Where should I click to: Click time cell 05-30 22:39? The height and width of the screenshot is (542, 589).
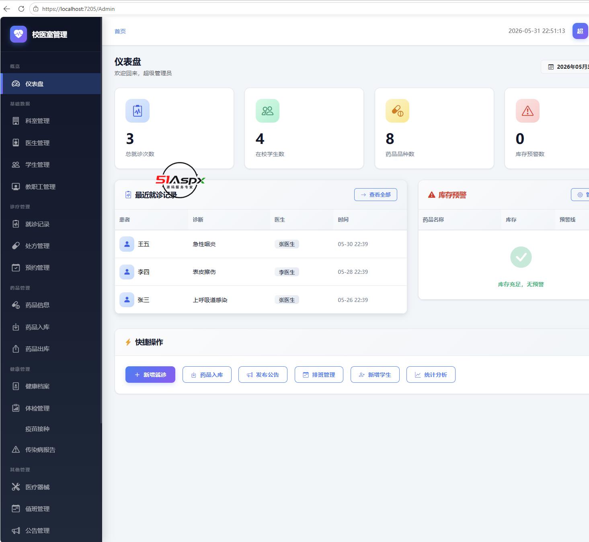353,244
